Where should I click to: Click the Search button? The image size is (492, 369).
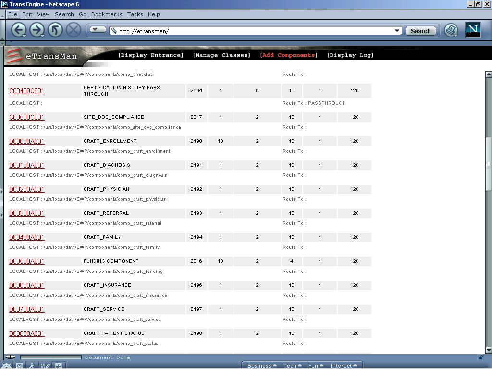(420, 31)
